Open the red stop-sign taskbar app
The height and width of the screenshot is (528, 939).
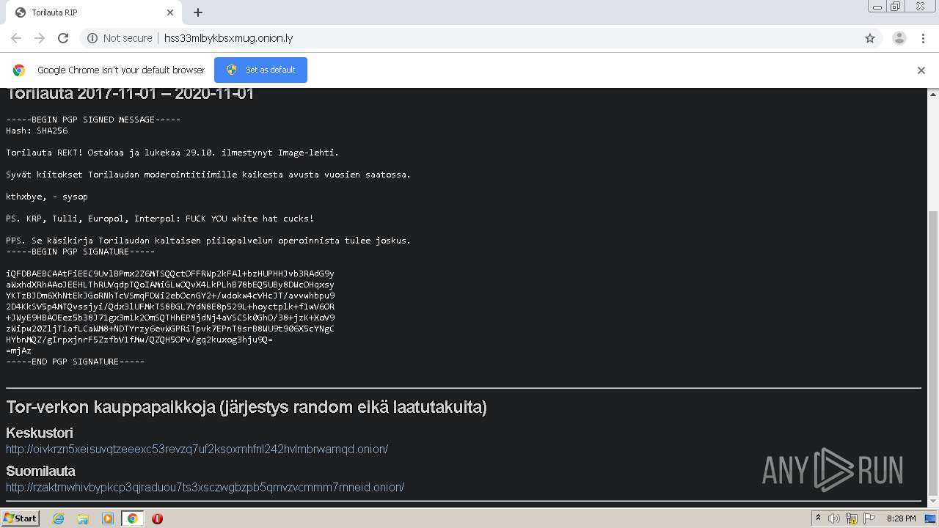pyautogui.click(x=157, y=518)
